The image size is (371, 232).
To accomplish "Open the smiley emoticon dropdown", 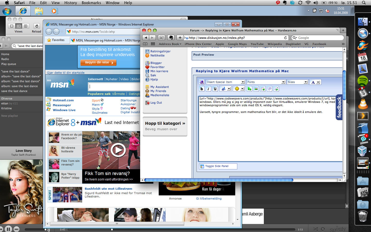I will click(239, 89).
